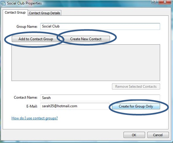This screenshot has height=143, width=173.
Task: Close the Social Club Properties dialog
Action: point(165,2)
